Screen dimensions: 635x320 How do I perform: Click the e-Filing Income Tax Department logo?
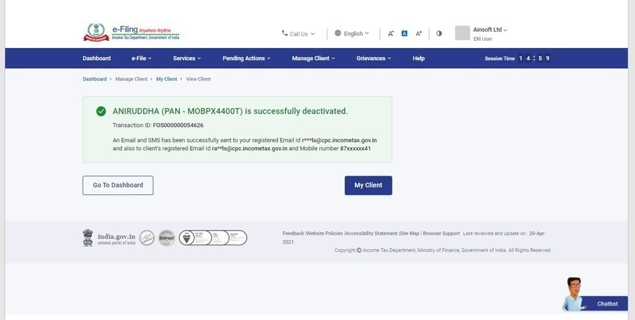point(131,32)
